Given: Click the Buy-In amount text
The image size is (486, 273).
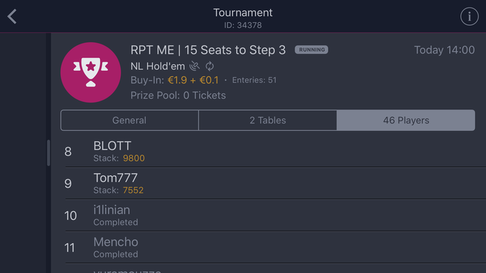Looking at the screenshot, I should coord(193,80).
